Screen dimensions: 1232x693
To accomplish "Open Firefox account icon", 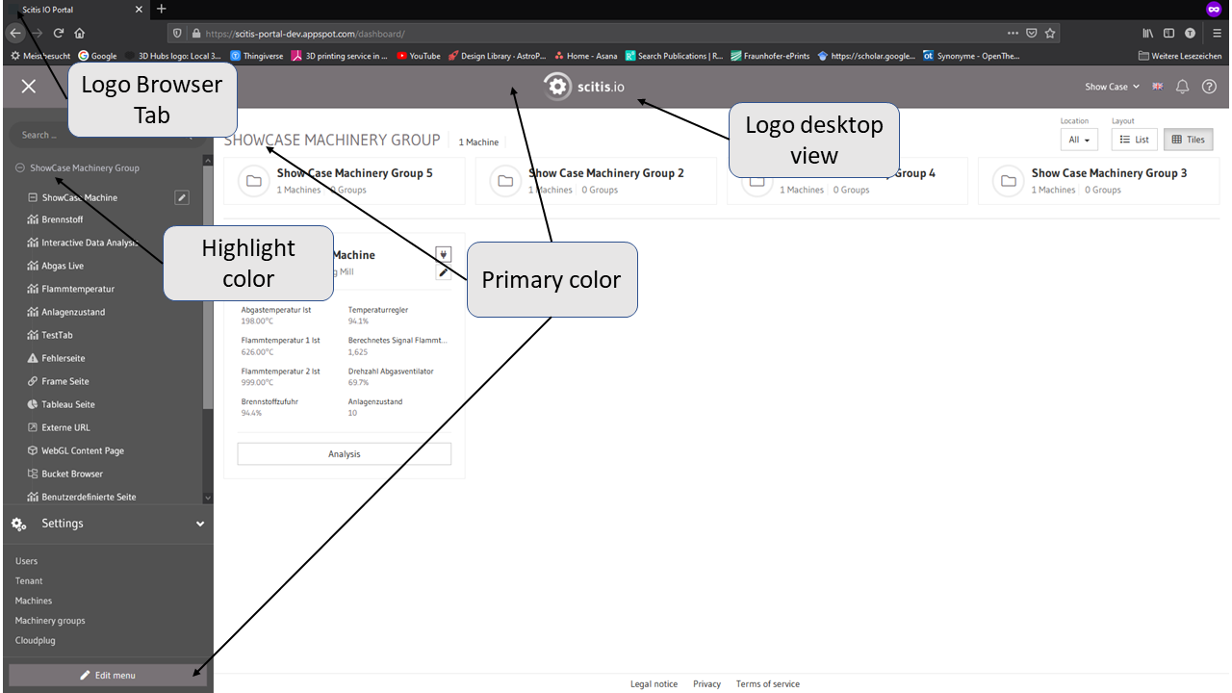I will click(x=1191, y=33).
